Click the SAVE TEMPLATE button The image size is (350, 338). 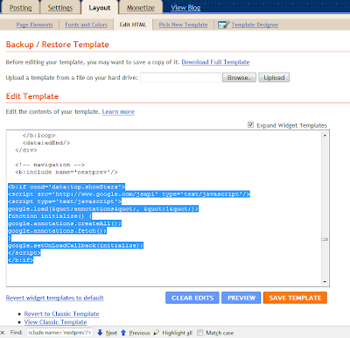[295, 298]
